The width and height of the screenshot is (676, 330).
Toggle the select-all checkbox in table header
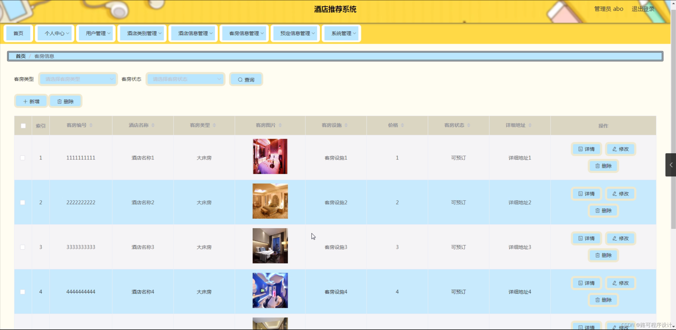pyautogui.click(x=23, y=126)
